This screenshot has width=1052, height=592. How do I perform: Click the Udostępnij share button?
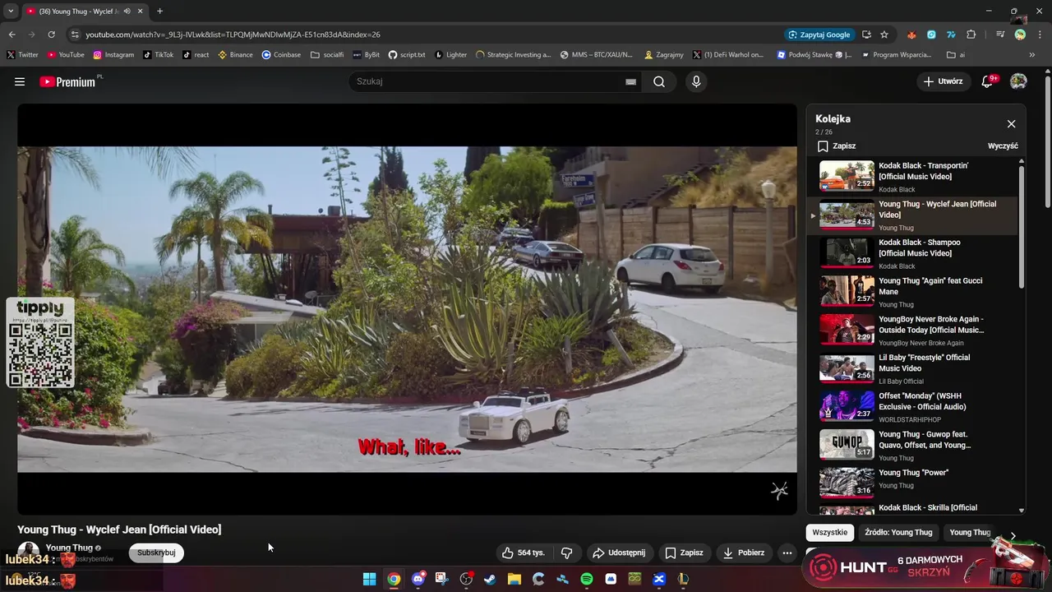pos(619,553)
